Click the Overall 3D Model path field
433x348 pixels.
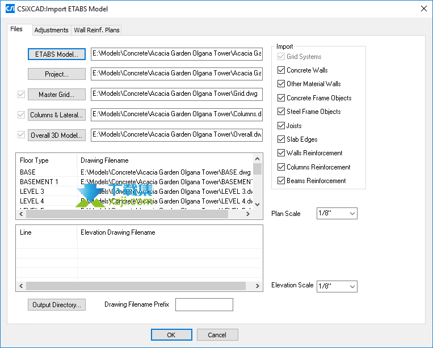pyautogui.click(x=176, y=135)
